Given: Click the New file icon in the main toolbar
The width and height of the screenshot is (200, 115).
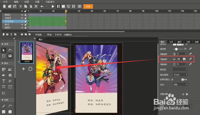Looking at the screenshot, I should coord(4,6).
